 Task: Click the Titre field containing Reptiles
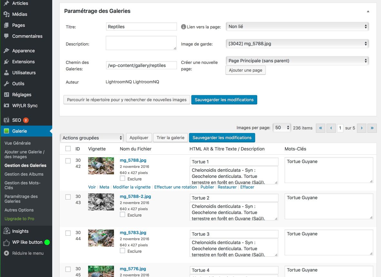[141, 27]
